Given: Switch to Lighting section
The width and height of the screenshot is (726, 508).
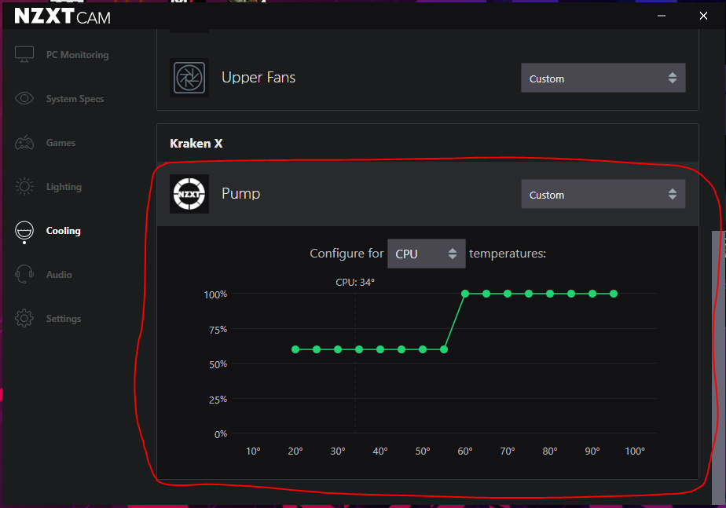Looking at the screenshot, I should pos(64,186).
